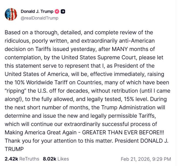Viewport: 179px width, 166px height.
Task: Open the Feb 21, 2026 timestamp
Action: [135, 159]
